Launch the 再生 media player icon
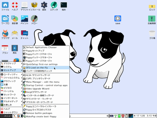157x118 pixels. [15, 48]
